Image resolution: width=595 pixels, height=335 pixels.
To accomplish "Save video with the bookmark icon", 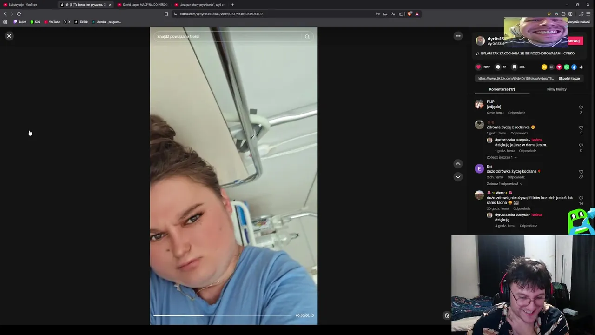I will tap(514, 67).
